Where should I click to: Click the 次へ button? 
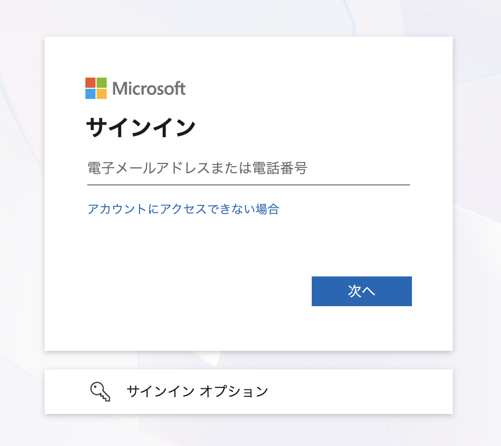point(362,291)
